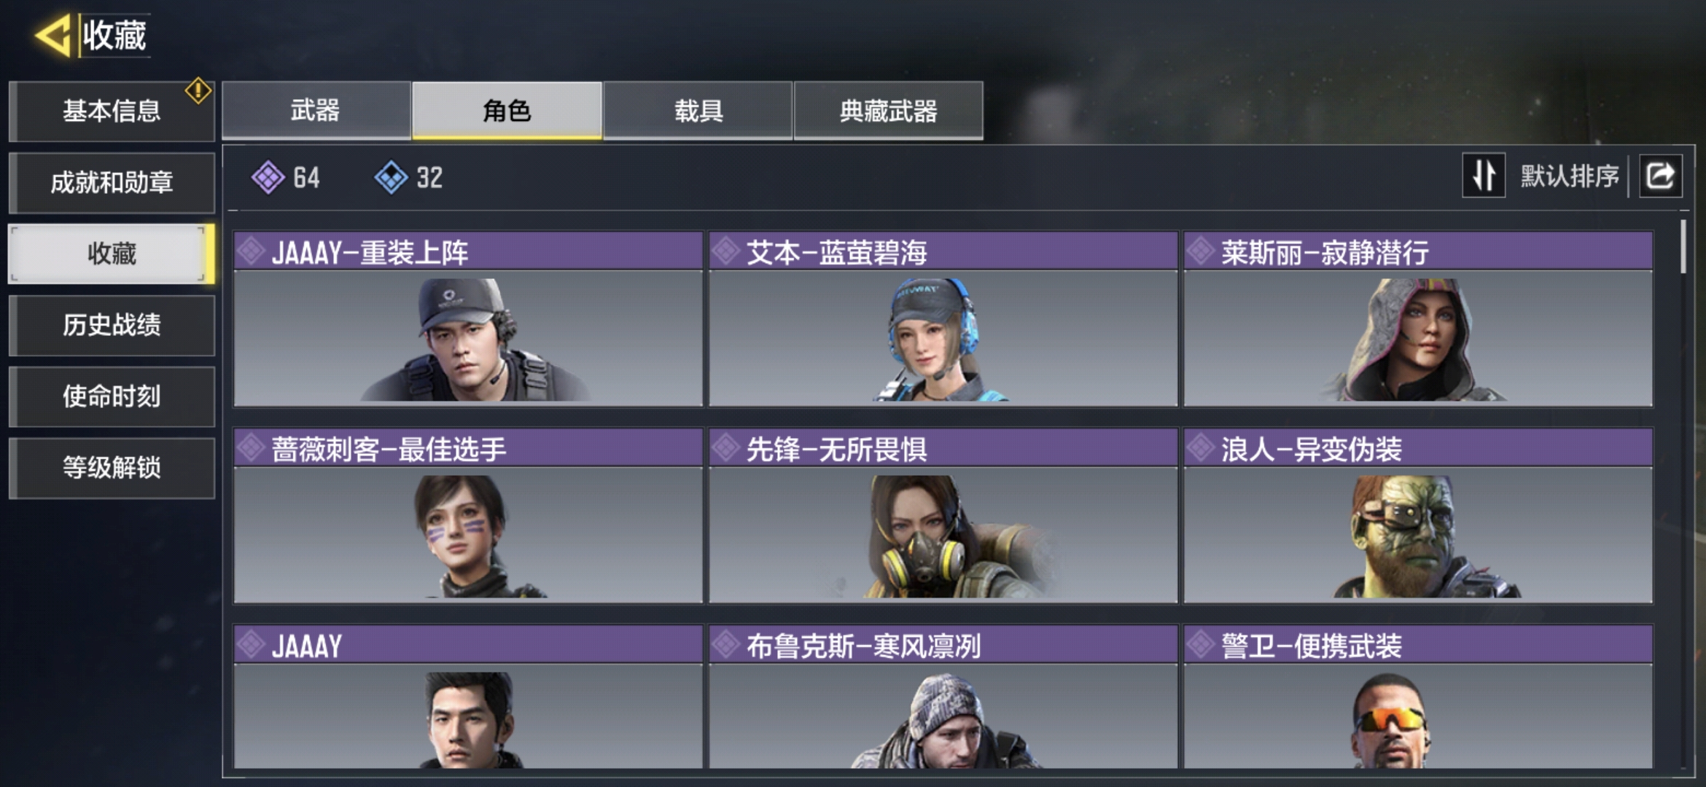Image resolution: width=1706 pixels, height=787 pixels.
Task: Click diamond icon beside 浪人-异变伪装 title
Action: pos(1201,448)
